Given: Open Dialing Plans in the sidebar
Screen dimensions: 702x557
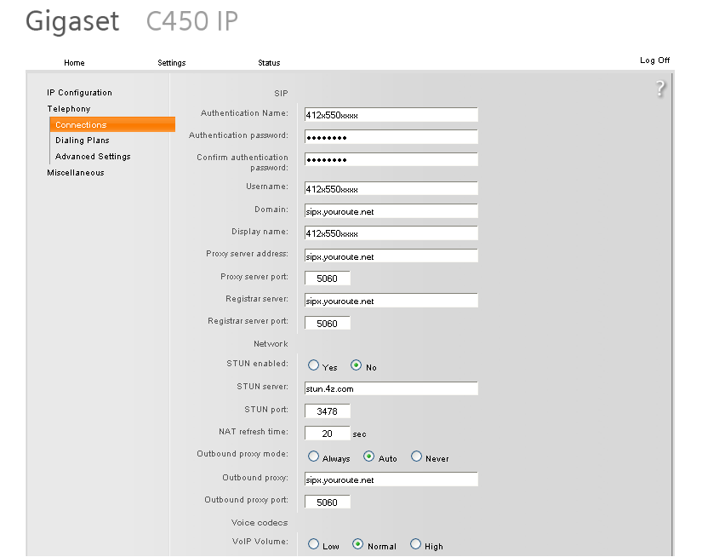Looking at the screenshot, I should pos(83,141).
